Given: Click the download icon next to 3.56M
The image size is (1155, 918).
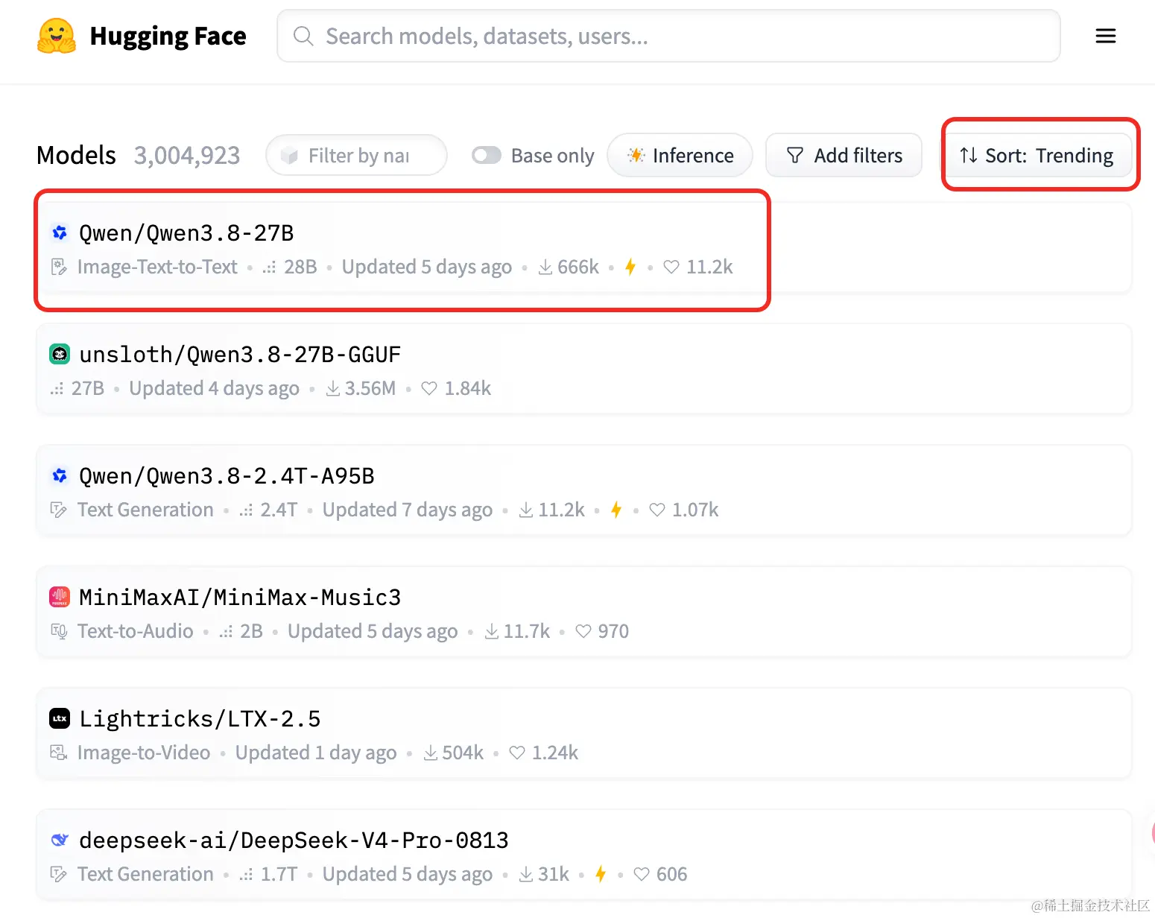Looking at the screenshot, I should 333,388.
